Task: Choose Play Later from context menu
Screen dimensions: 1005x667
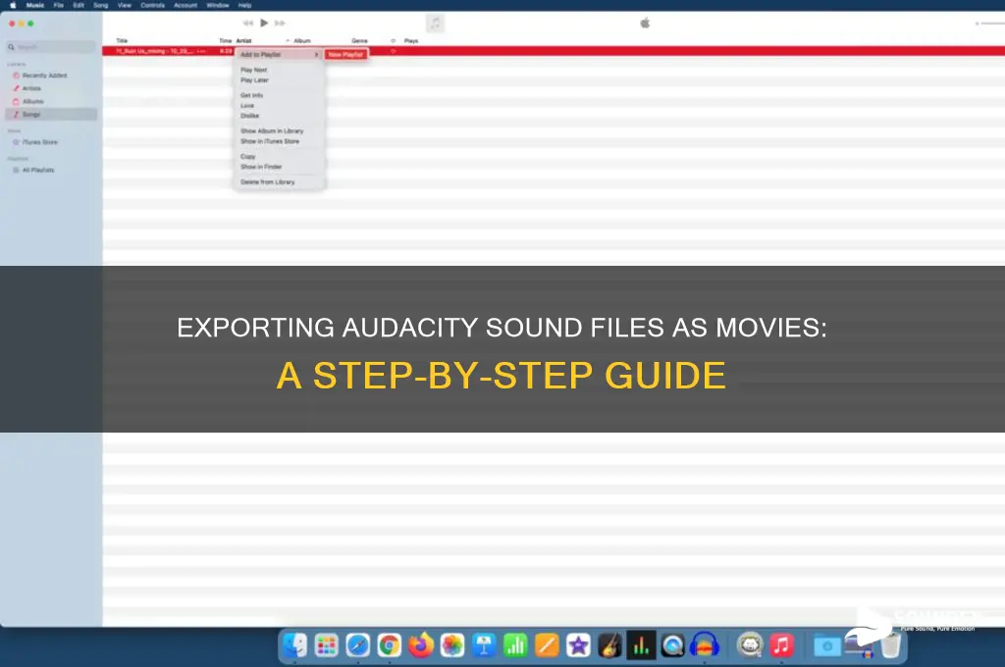Action: point(254,80)
